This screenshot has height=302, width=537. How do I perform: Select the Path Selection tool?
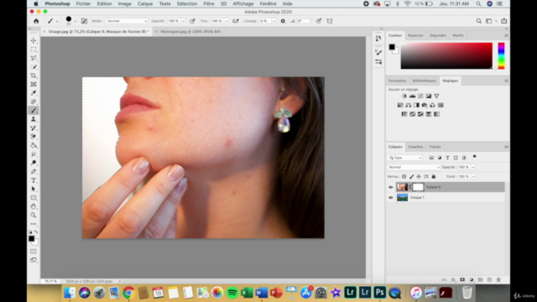point(34,189)
